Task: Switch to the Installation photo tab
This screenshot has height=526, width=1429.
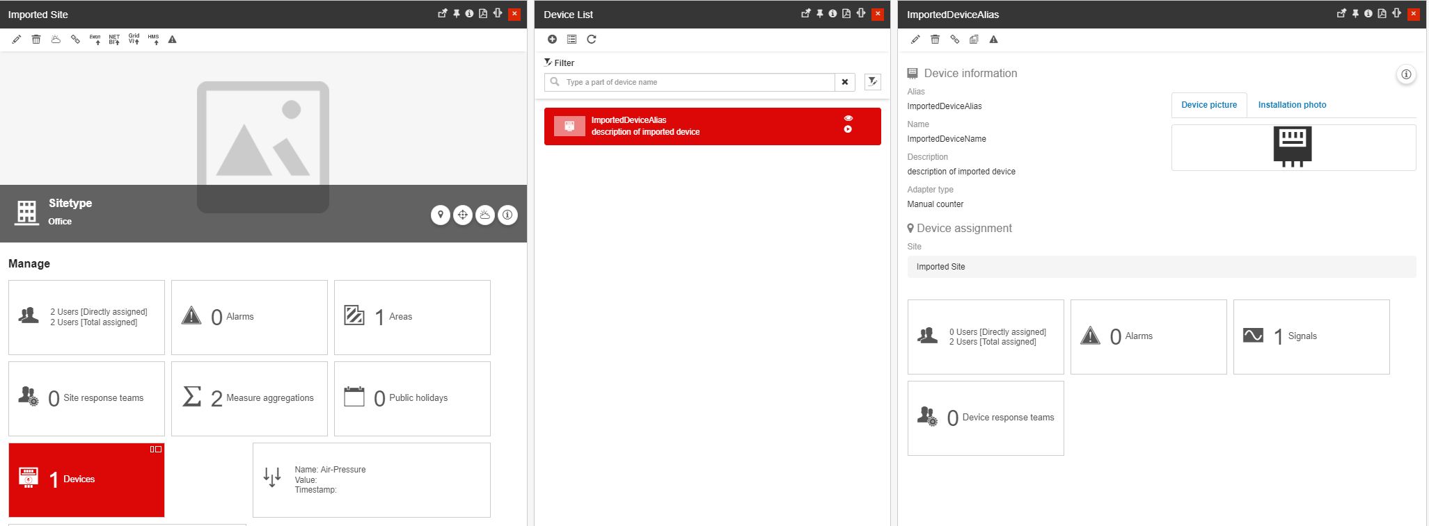Action: 1292,105
